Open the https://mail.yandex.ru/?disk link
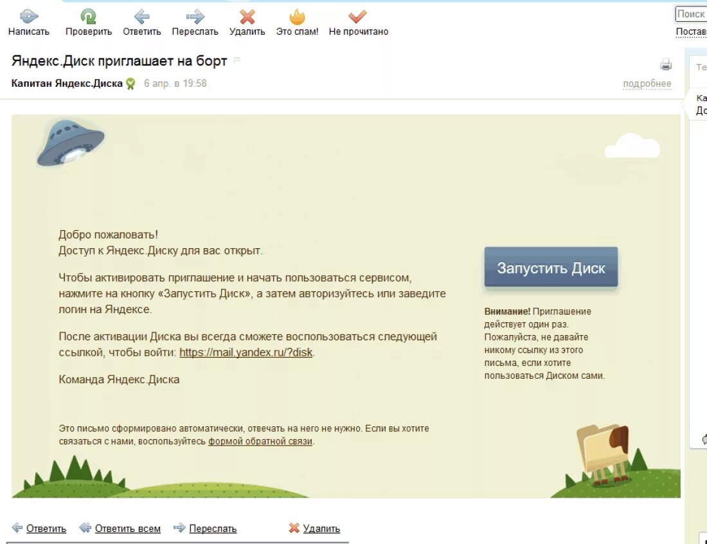The width and height of the screenshot is (707, 544). click(x=246, y=352)
